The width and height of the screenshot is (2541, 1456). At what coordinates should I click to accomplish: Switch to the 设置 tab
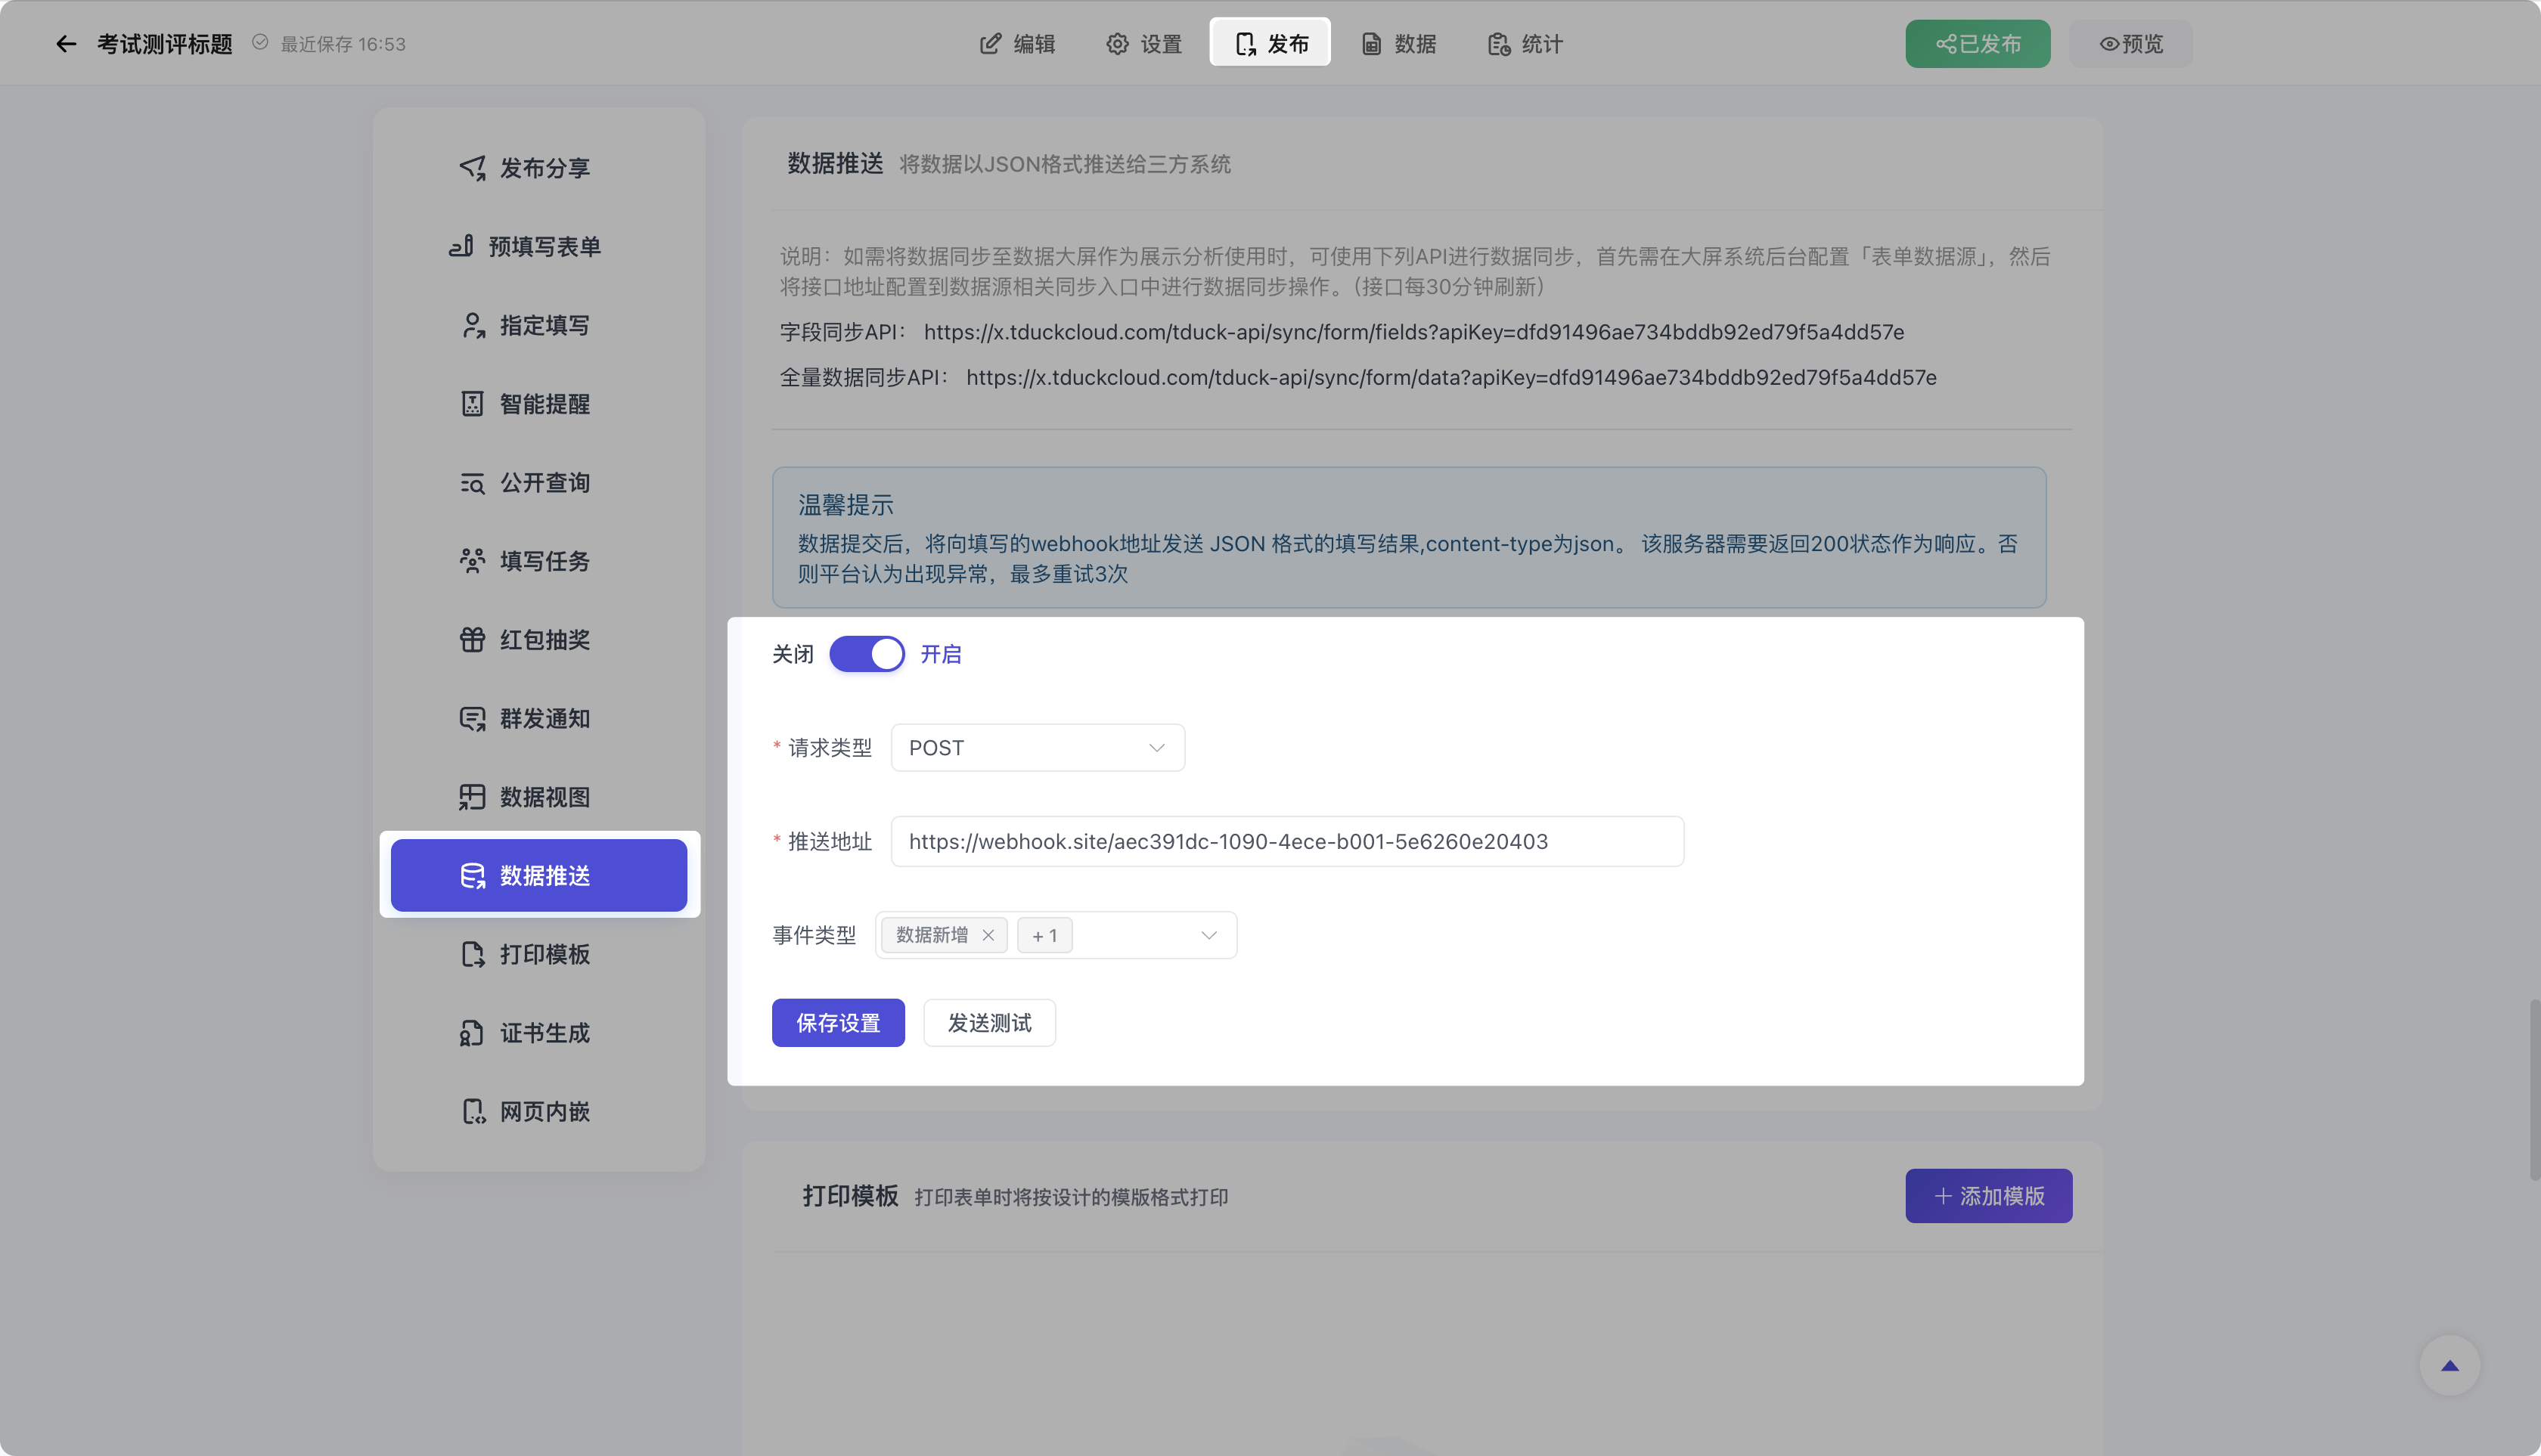(1144, 44)
